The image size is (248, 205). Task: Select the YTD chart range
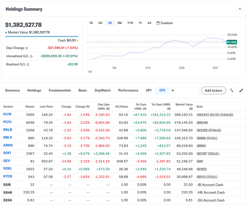click(x=130, y=23)
